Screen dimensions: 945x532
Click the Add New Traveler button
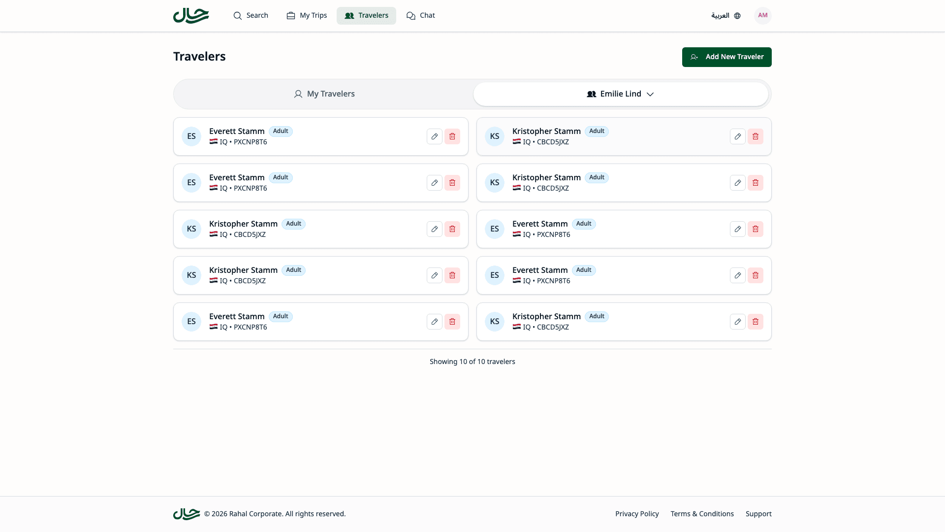point(726,57)
